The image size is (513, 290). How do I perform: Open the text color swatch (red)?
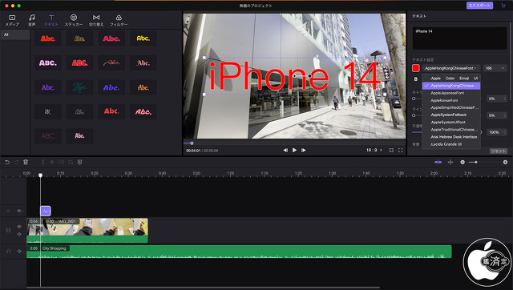tap(416, 68)
